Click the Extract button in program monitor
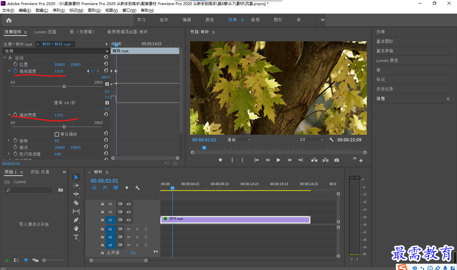The width and height of the screenshot is (457, 270). 325,160
